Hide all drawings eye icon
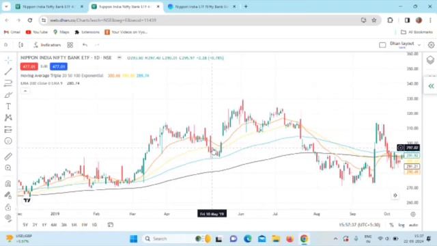The width and height of the screenshot is (437, 246). 8,218
